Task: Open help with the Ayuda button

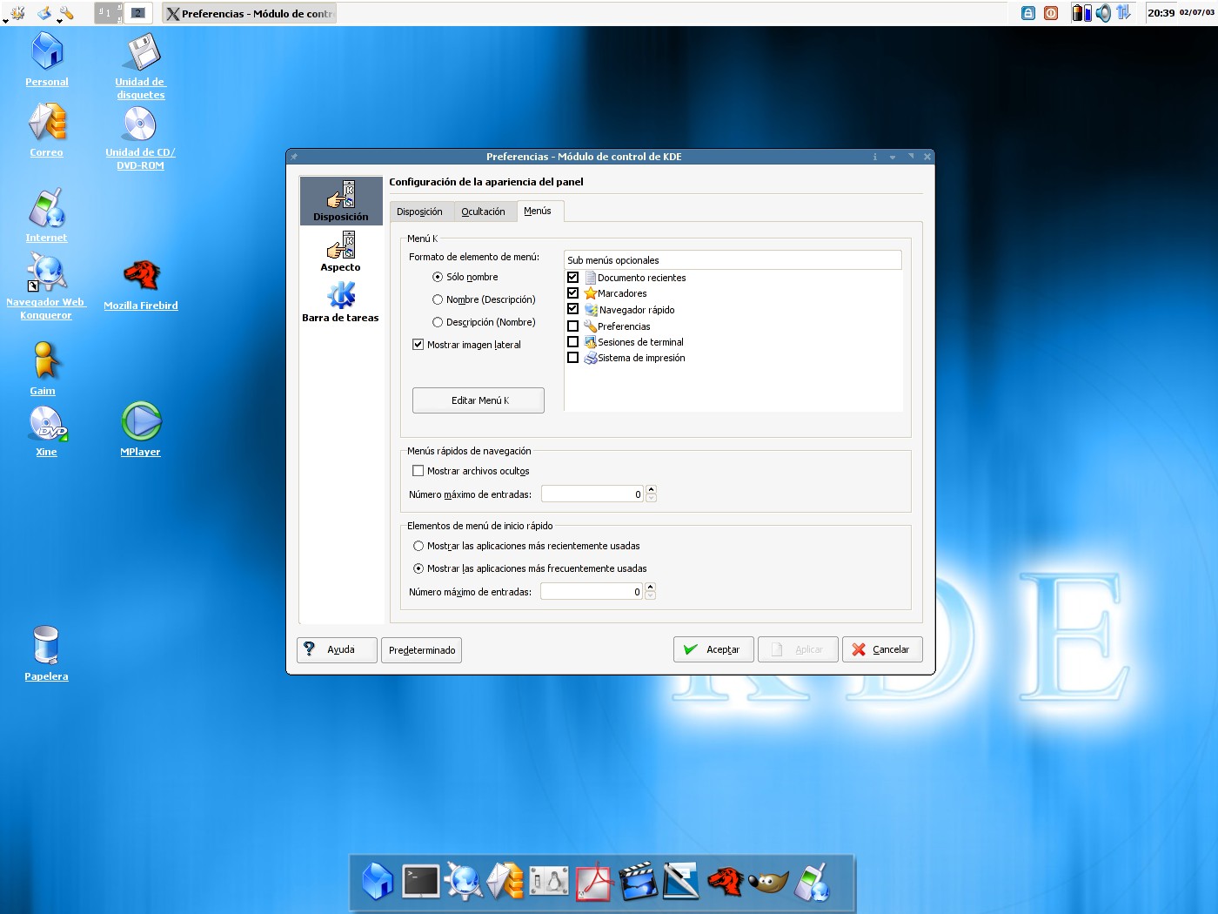Action: (337, 649)
